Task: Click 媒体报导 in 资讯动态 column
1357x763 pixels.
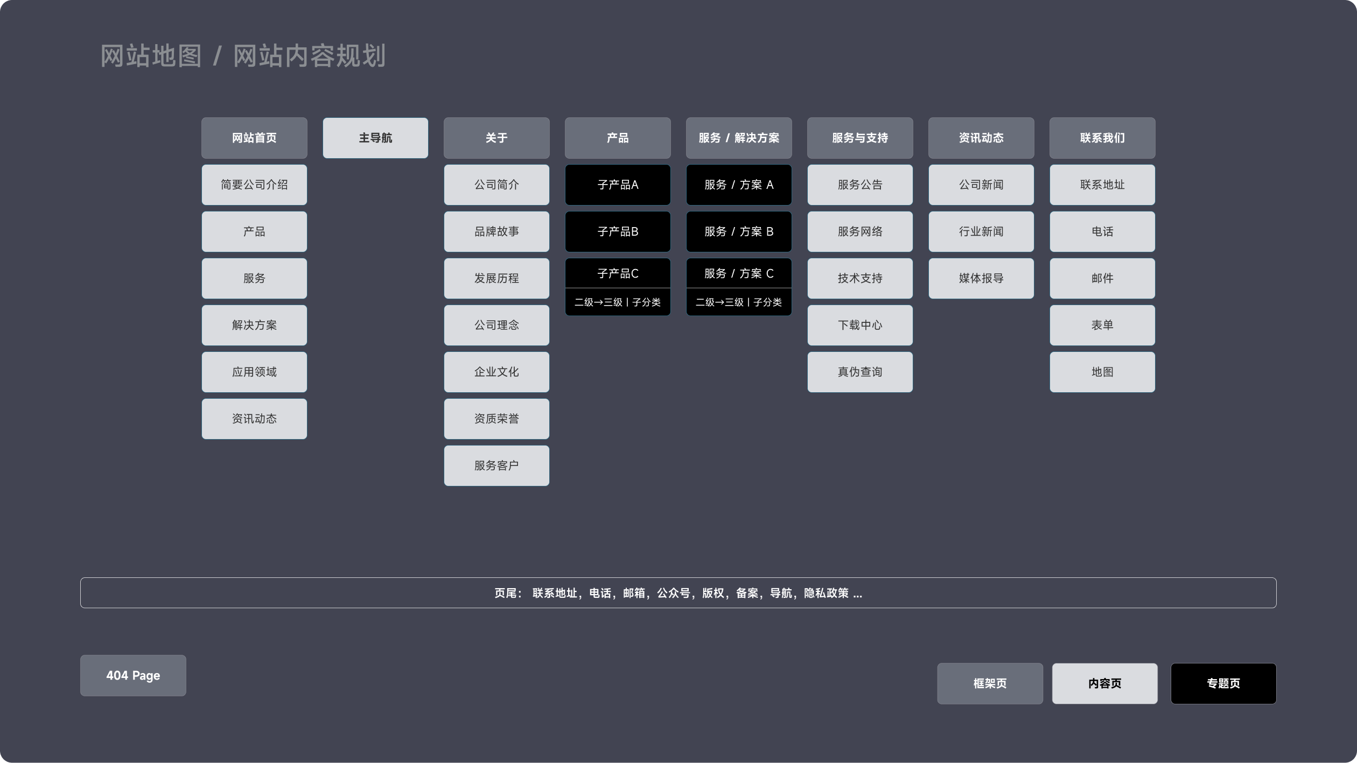Action: 981,278
